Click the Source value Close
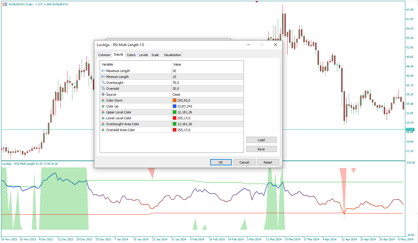Screen dimensions: 418x243 207,94
